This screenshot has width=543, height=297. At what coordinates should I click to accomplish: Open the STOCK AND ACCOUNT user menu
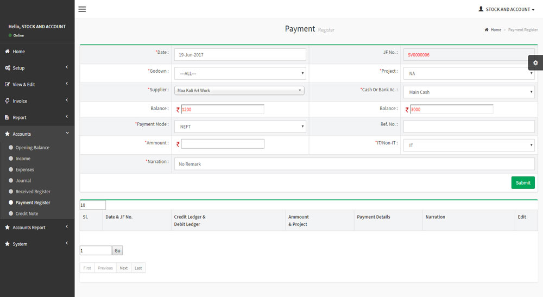coord(507,9)
